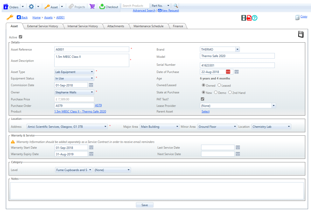311x210 pixels.
Task: Click the New Request envelope icon
Action: 160,11
